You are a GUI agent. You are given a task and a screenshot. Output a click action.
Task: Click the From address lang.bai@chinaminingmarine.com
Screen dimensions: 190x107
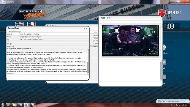30,37
